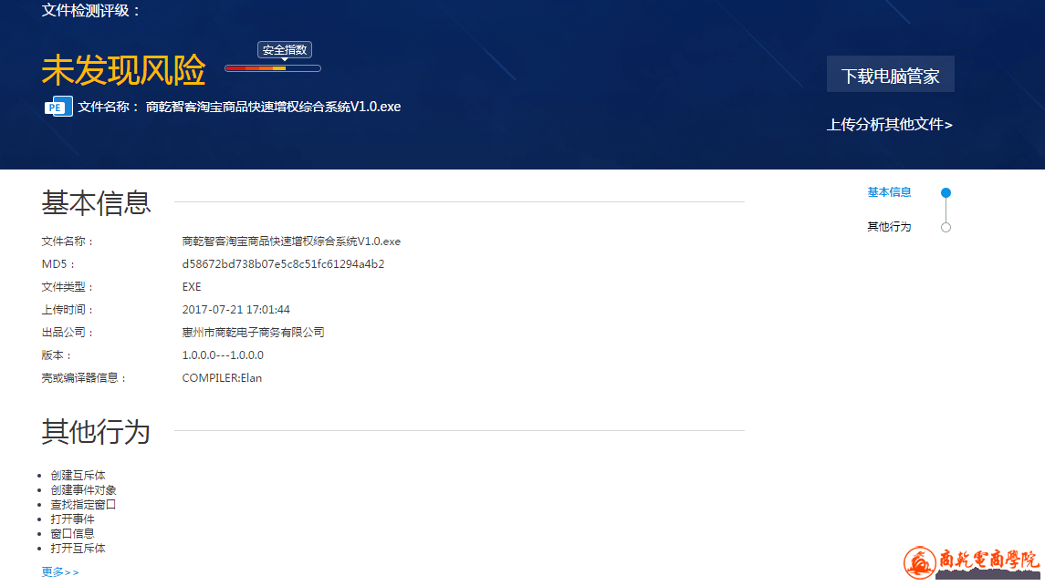Click the file name value in 基本信息

click(291, 242)
